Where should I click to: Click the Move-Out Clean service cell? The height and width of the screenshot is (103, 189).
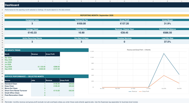[18, 88]
